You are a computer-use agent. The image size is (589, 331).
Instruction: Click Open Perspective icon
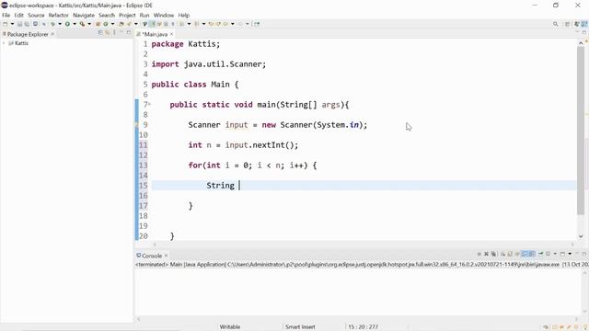[x=568, y=24]
